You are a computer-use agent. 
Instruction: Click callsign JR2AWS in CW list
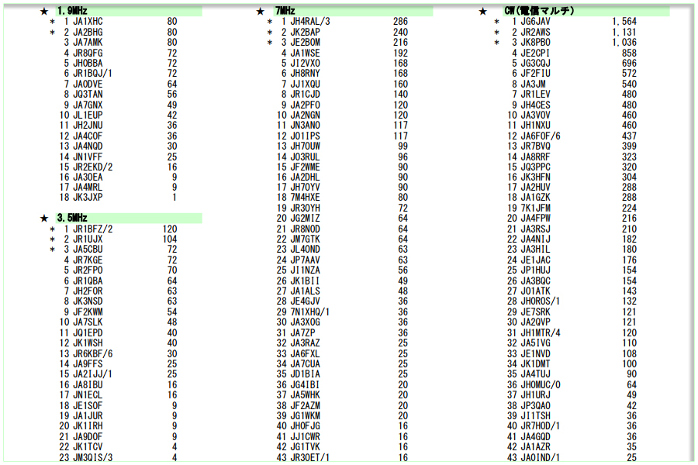point(535,33)
